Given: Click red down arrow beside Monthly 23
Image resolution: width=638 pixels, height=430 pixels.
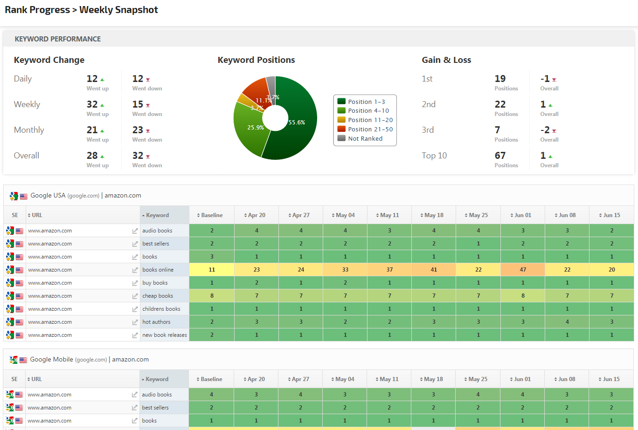Looking at the screenshot, I should [x=148, y=131].
